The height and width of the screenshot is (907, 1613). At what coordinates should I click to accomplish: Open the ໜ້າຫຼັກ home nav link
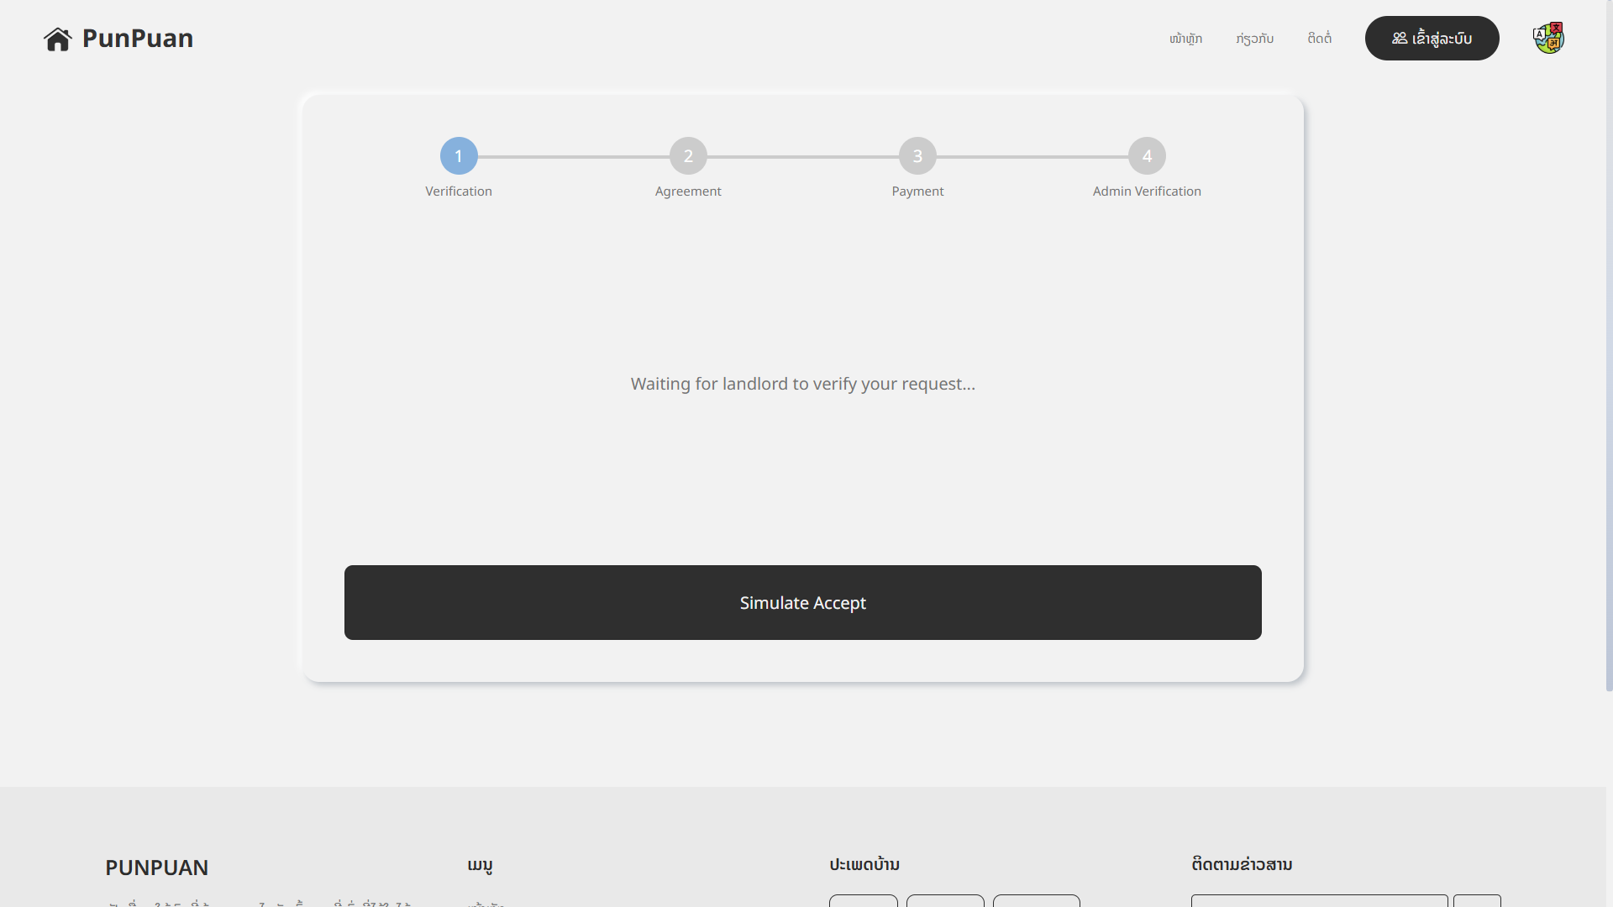tap(1185, 39)
